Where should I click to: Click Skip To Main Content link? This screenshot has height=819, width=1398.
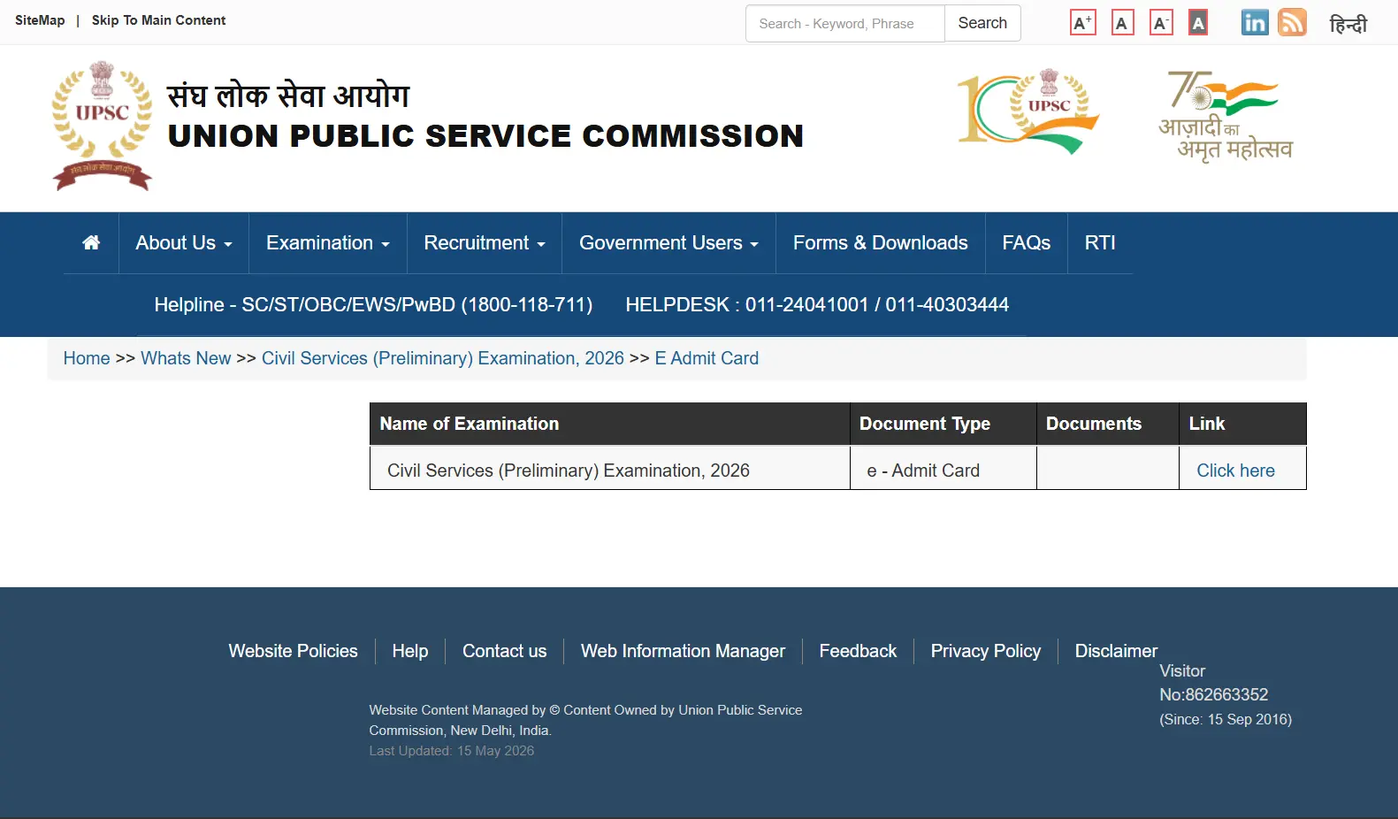(x=158, y=20)
